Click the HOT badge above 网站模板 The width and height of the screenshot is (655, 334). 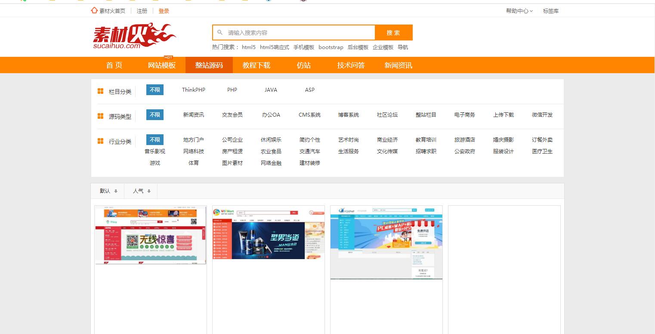click(168, 57)
